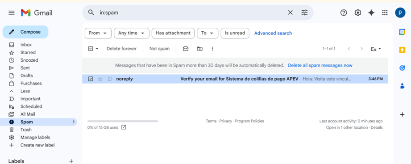
Task: Open the Snoozed folder
Action: coord(29,60)
